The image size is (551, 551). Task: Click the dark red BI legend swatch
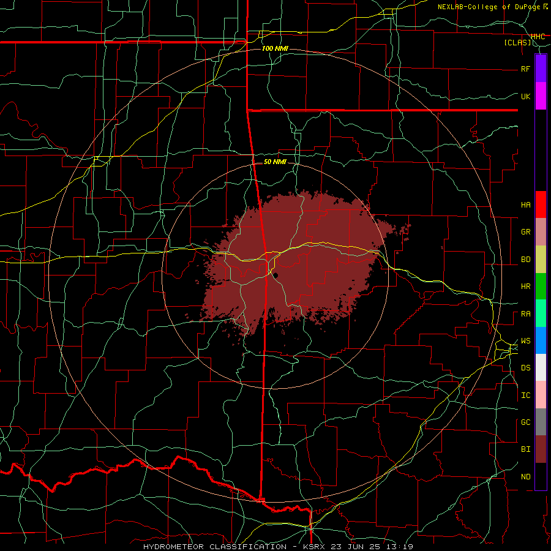click(x=541, y=449)
